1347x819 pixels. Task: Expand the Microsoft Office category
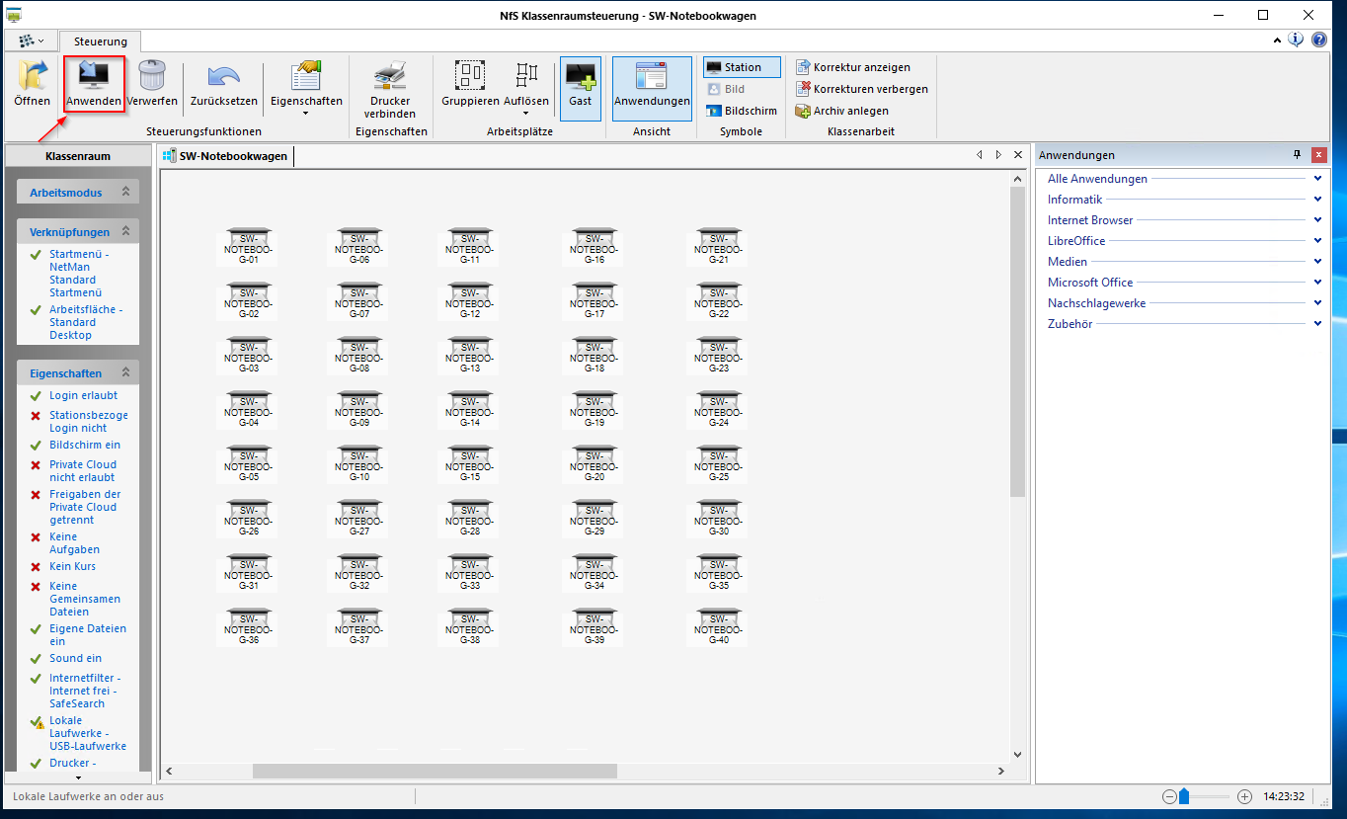[1317, 283]
